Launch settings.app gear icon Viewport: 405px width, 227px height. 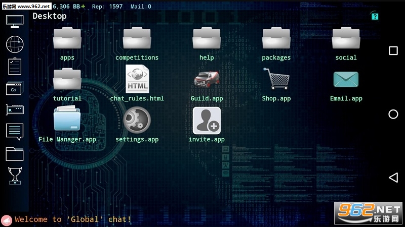click(x=137, y=120)
